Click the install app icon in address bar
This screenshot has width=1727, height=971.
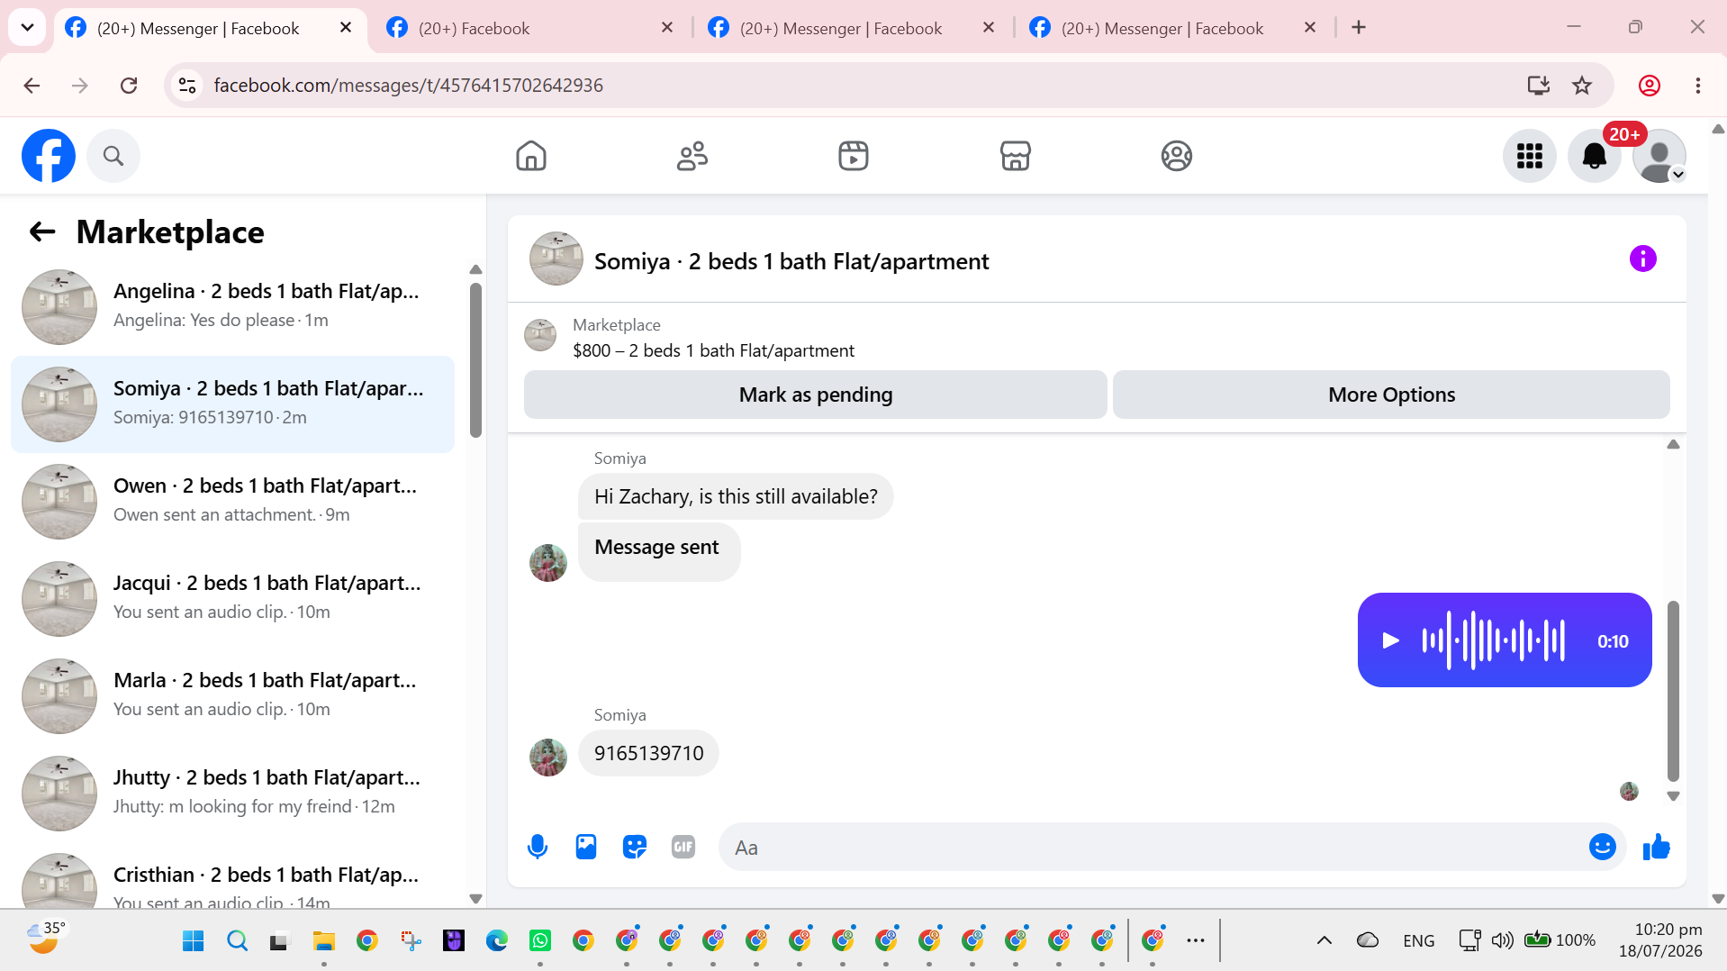[1538, 86]
